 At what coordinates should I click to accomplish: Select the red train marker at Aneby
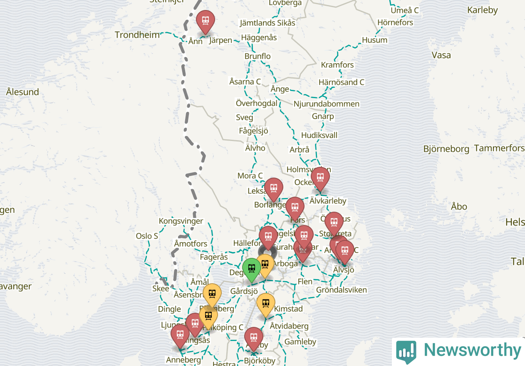253,338
